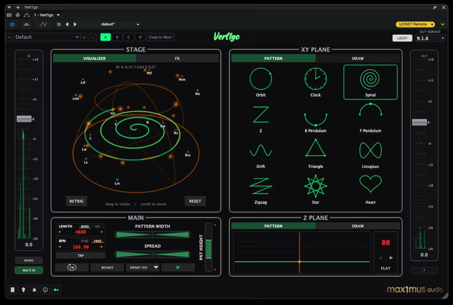
Task: Toggle the LIGHT theme button
Action: [x=402, y=38]
